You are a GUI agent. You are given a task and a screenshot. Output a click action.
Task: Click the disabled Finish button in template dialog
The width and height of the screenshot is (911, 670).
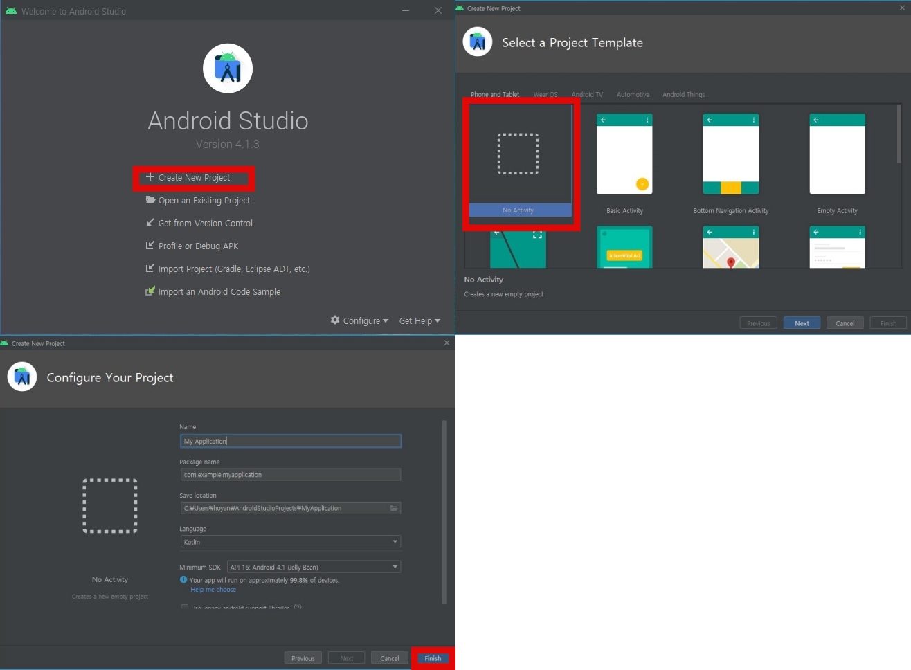click(888, 323)
